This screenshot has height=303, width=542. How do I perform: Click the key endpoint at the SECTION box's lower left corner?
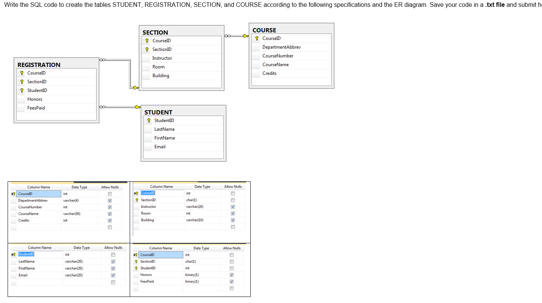click(136, 88)
